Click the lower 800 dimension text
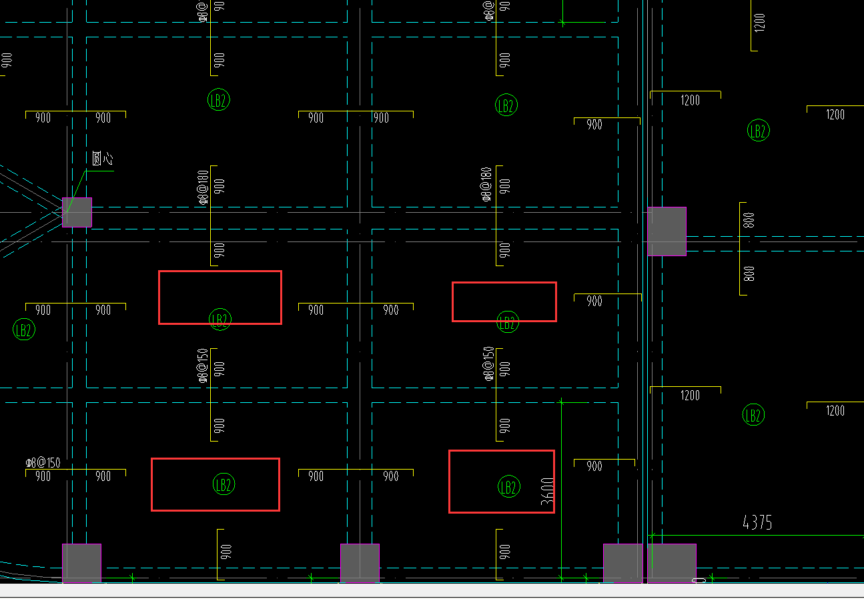 coord(750,272)
